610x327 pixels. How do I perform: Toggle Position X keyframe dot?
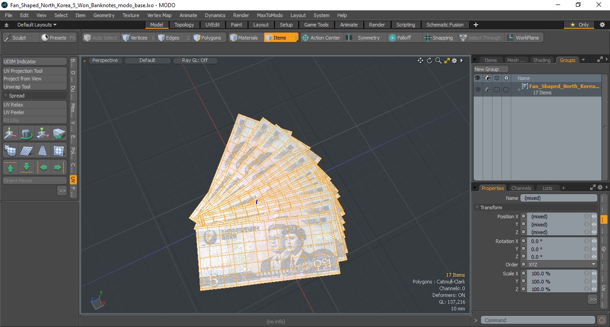pyautogui.click(x=523, y=217)
